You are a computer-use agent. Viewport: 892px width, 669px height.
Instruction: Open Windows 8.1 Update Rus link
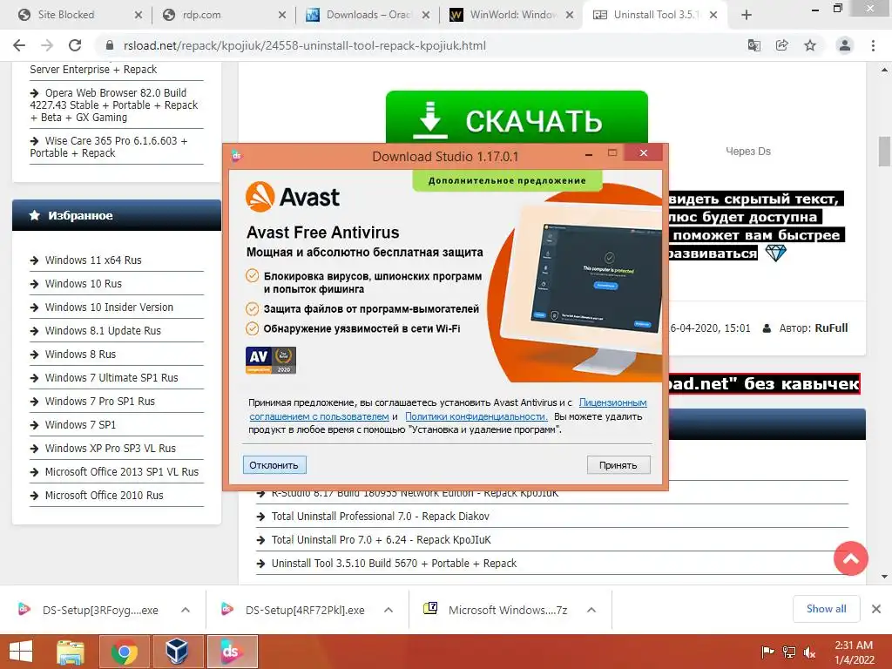pyautogui.click(x=103, y=330)
